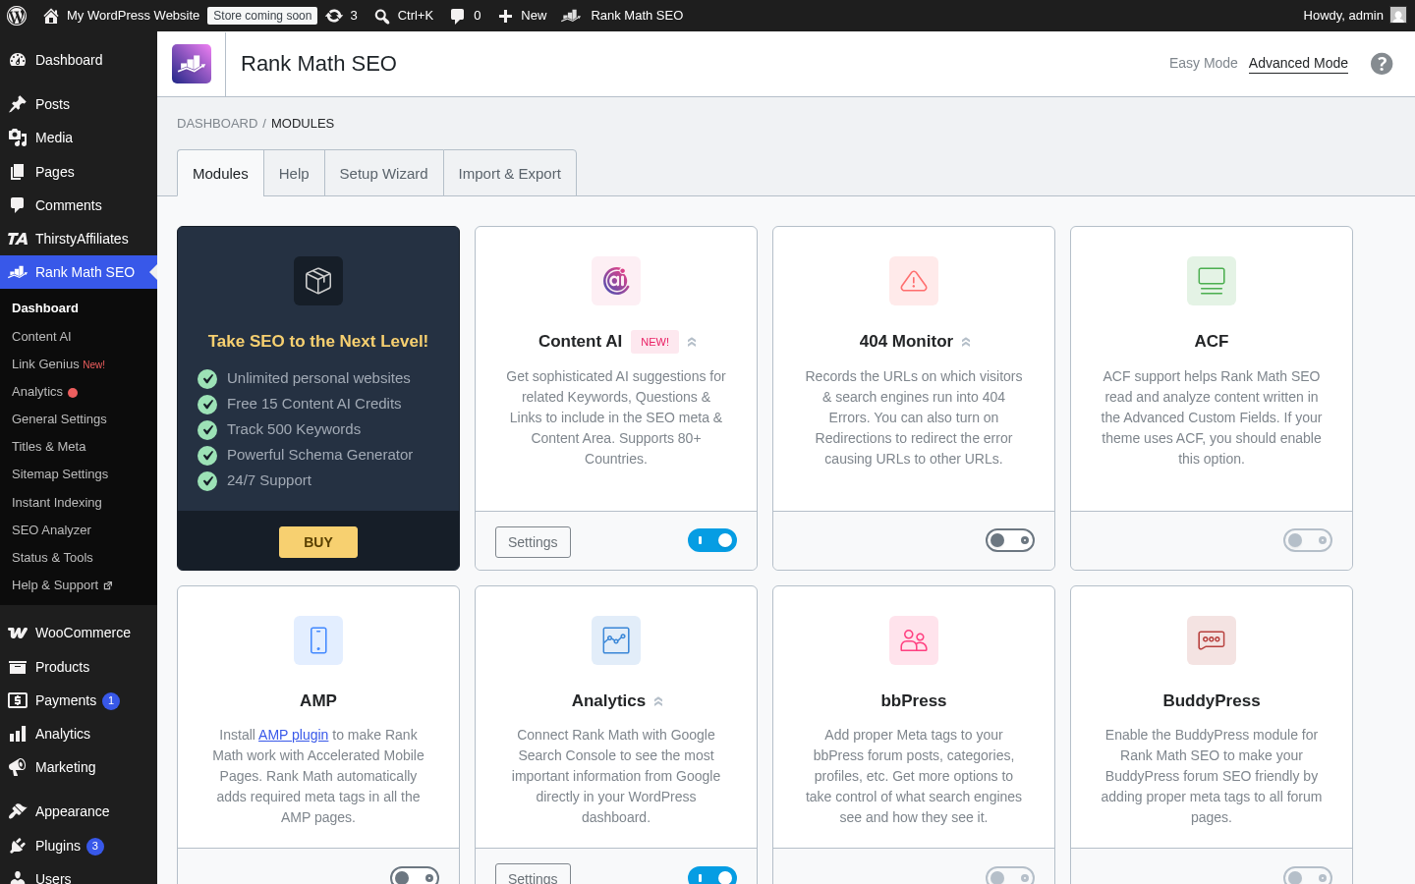
Task: Click the plus New icon in admin bar
Action: click(505, 16)
